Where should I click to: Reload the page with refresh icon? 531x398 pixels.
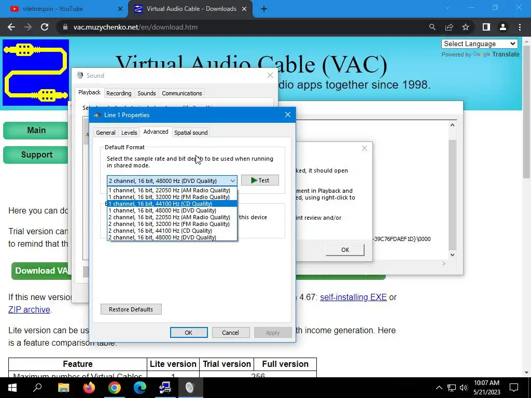tap(45, 27)
